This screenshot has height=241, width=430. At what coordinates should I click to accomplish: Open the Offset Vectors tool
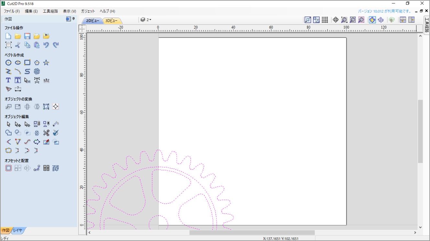click(x=8, y=168)
